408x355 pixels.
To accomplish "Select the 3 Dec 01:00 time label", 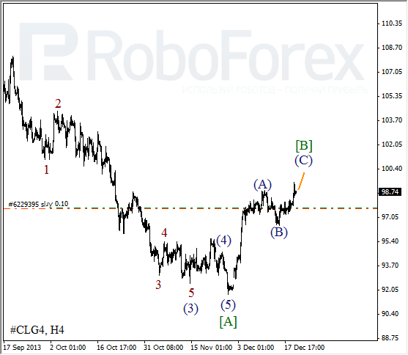I will click(256, 348).
